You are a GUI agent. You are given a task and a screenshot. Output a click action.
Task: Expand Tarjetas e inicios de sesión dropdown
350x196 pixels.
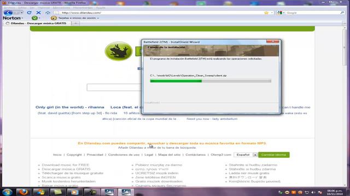coord(98,18)
